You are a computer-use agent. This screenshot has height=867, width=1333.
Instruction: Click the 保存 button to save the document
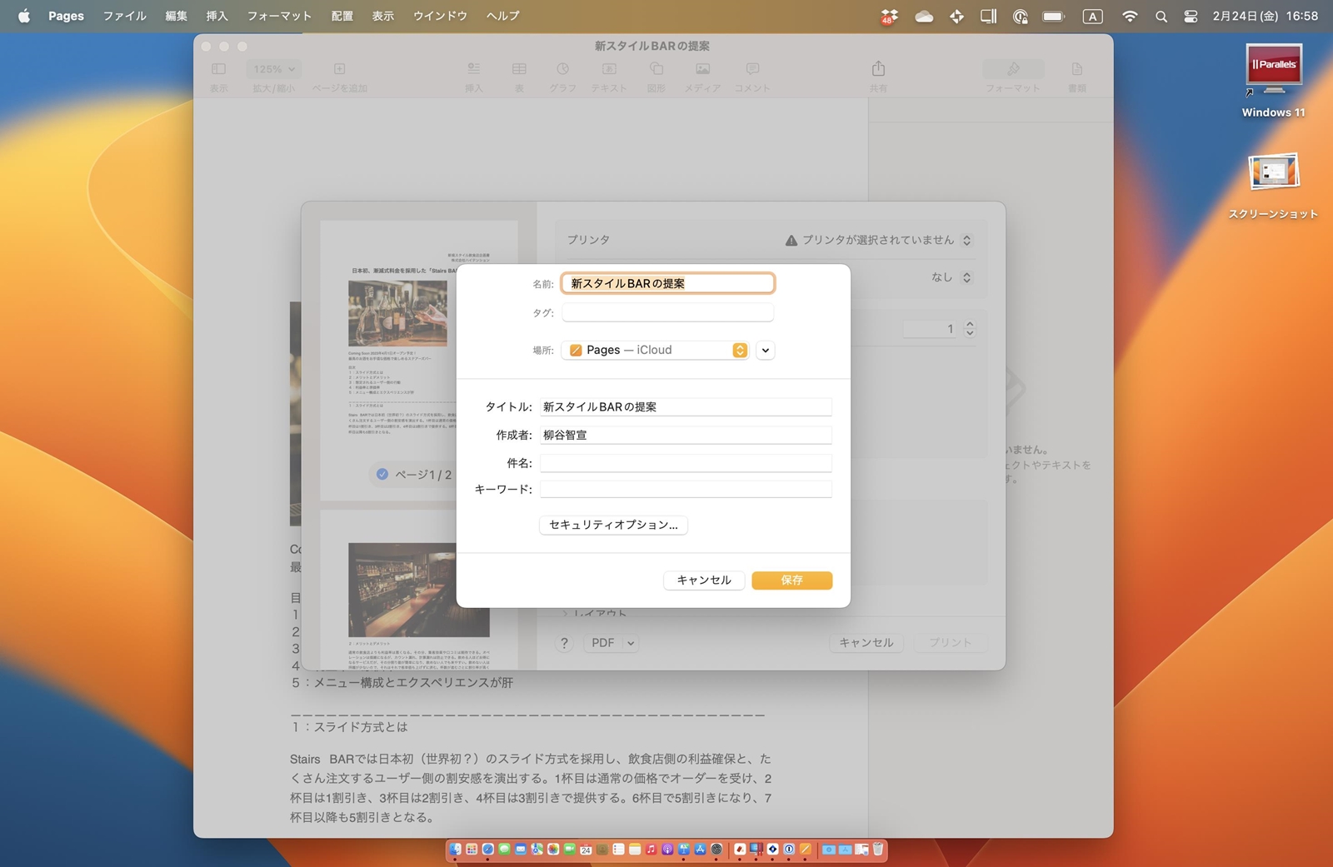pyautogui.click(x=791, y=580)
